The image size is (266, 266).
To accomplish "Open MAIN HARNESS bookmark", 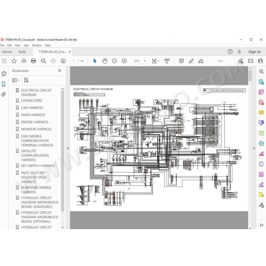I will (33, 115).
